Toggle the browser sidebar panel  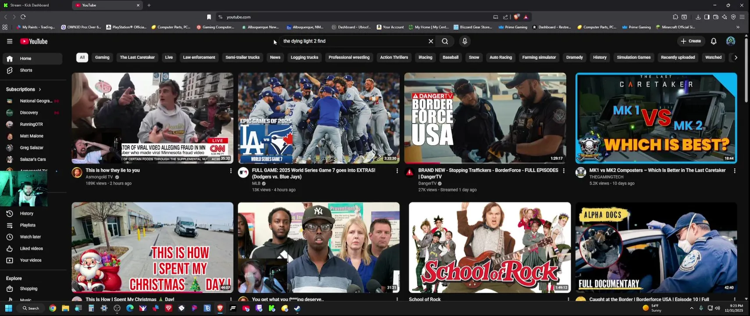(x=707, y=17)
